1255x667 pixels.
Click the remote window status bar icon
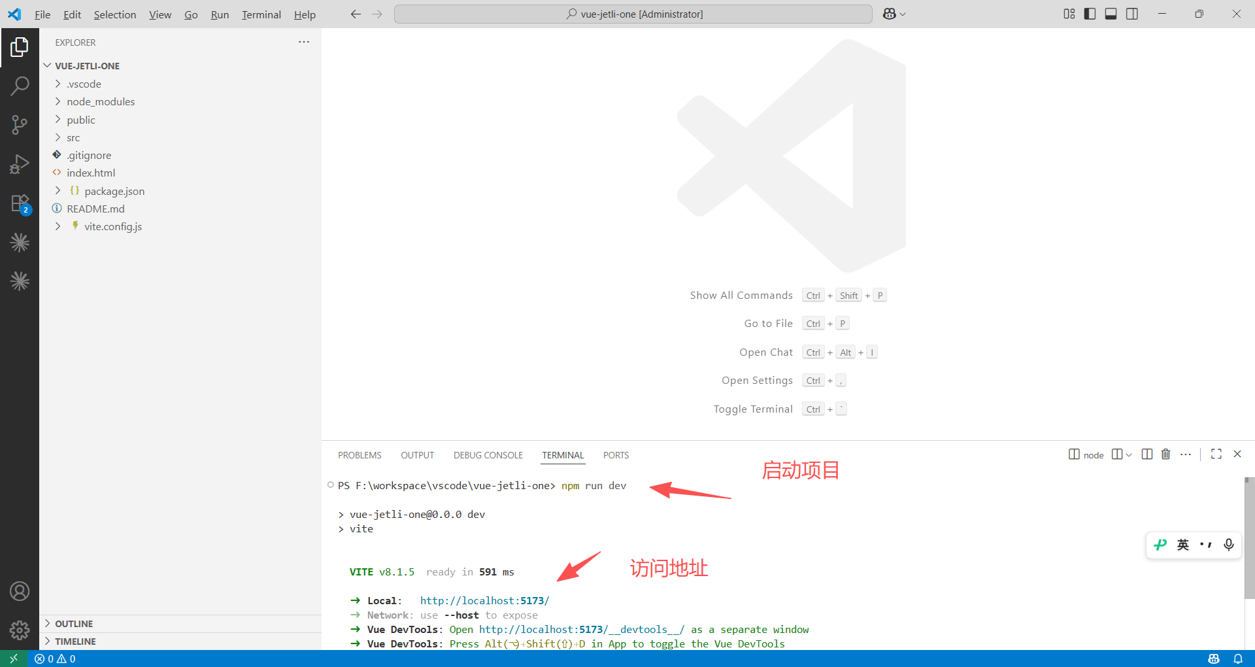[x=14, y=658]
